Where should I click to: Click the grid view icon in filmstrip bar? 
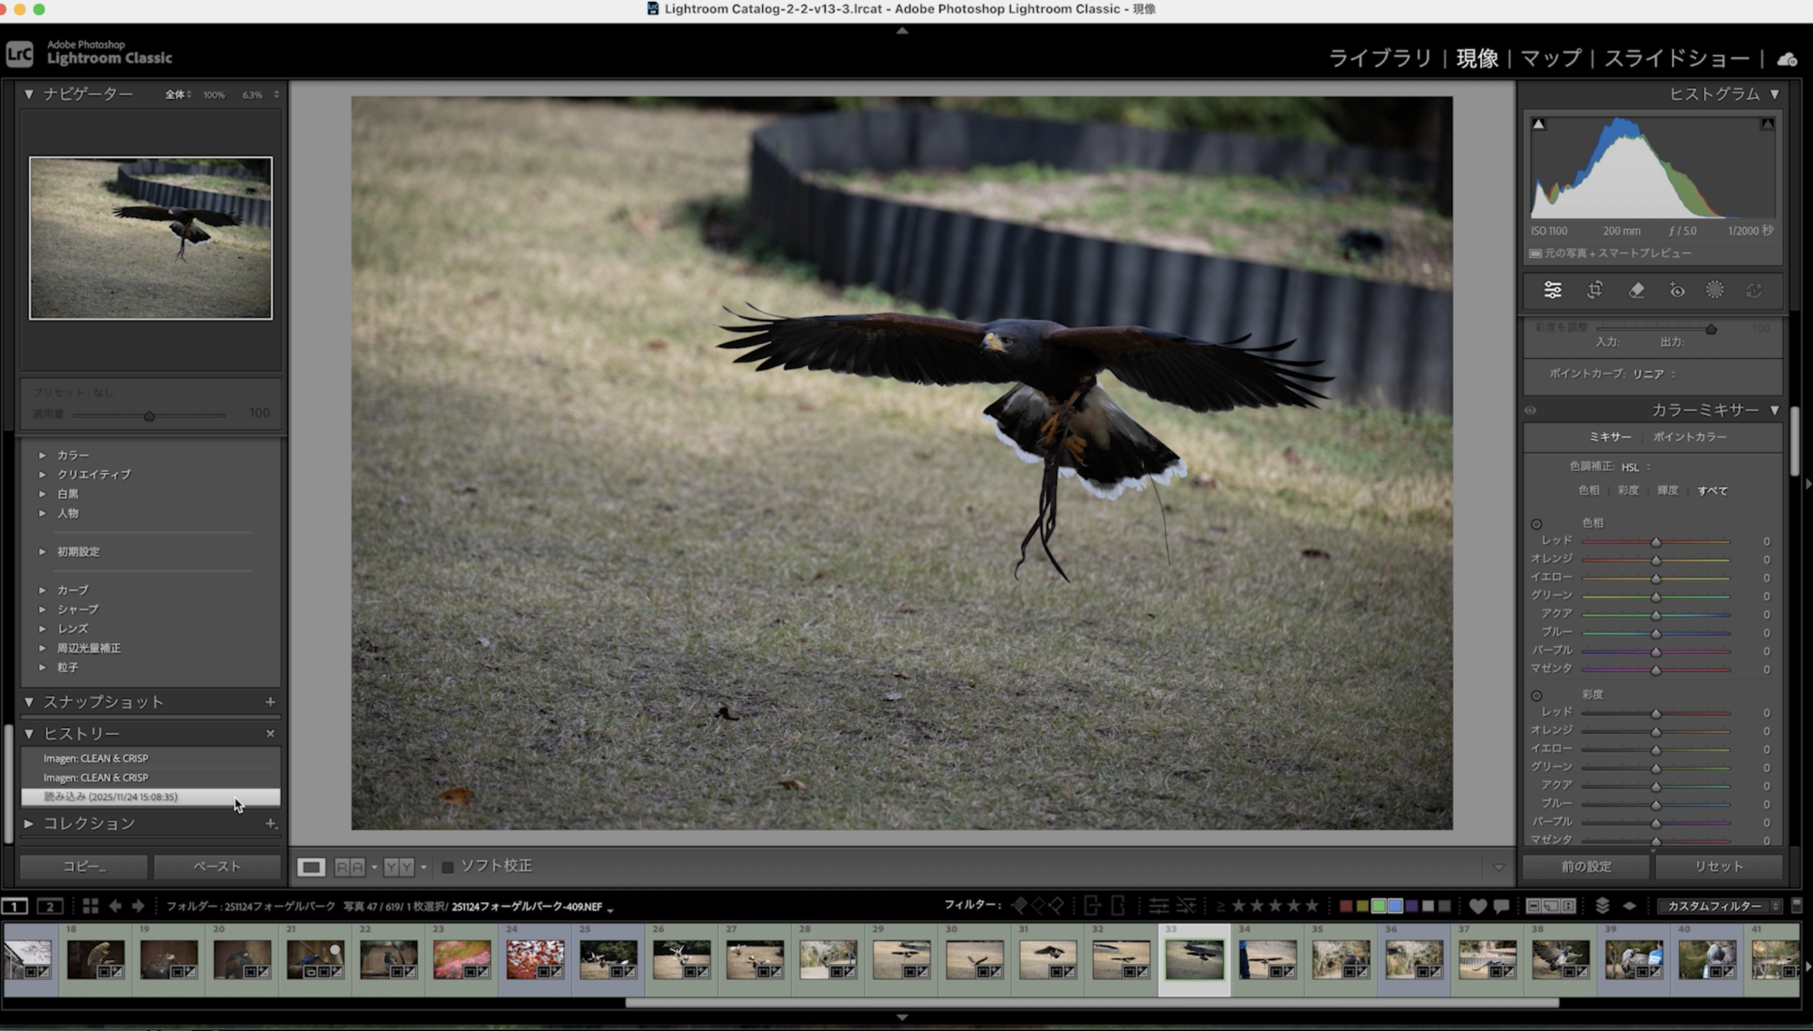(90, 906)
